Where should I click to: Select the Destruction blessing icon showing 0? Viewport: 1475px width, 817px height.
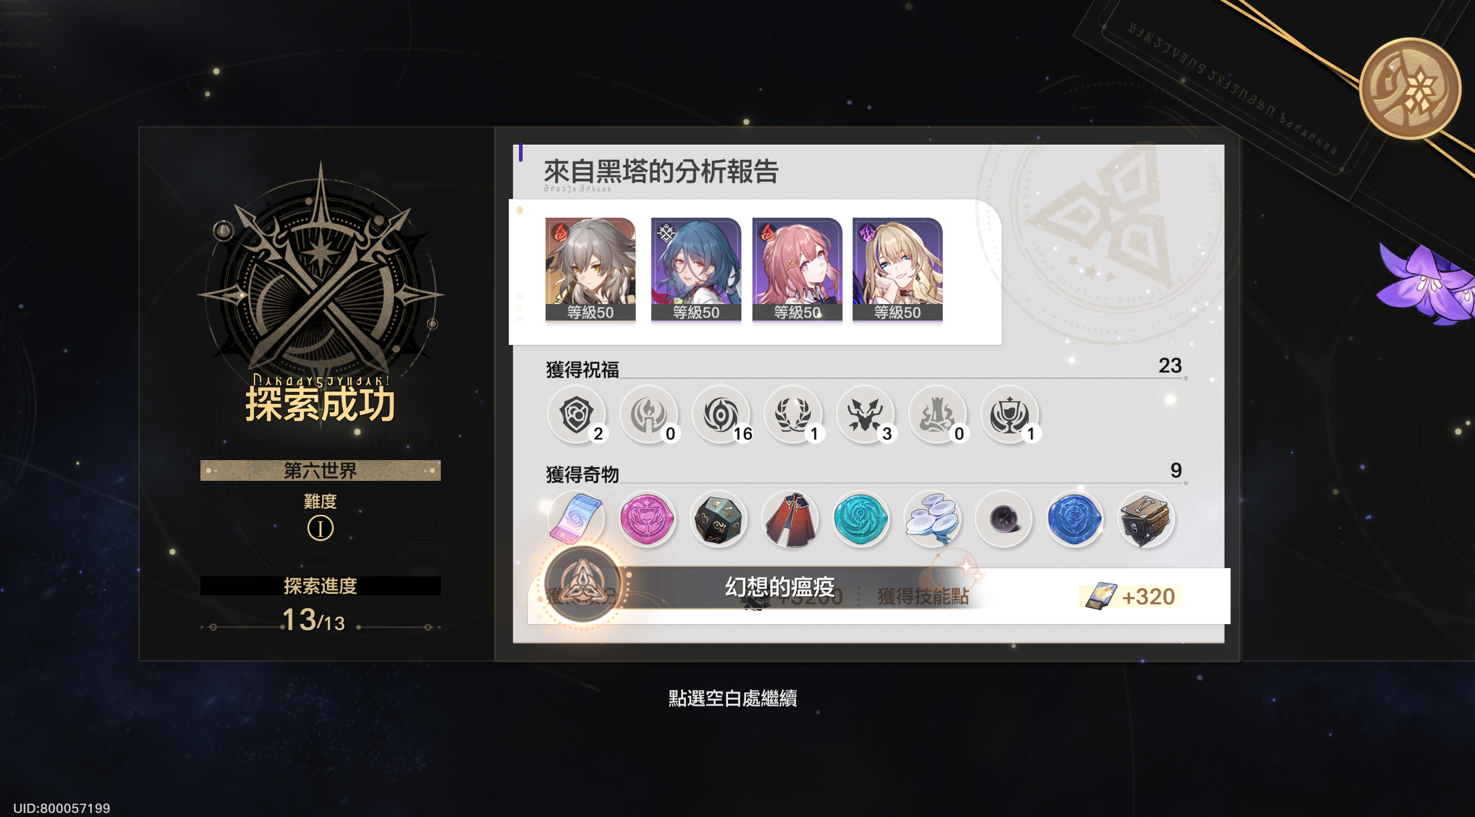click(x=937, y=414)
